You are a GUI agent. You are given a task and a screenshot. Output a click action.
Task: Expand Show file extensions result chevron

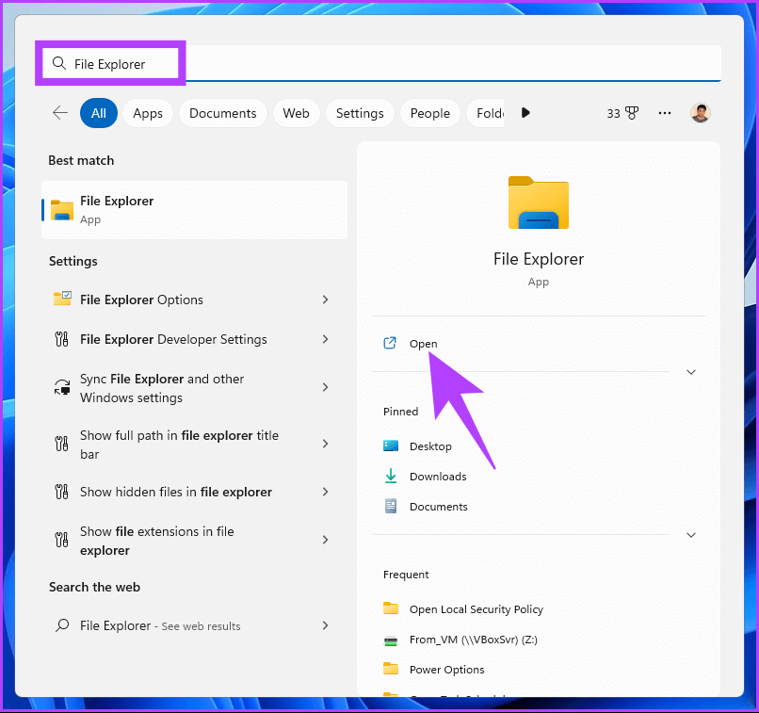325,540
